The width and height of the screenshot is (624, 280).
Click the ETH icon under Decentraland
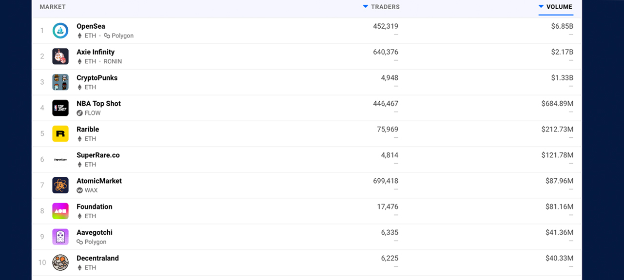point(79,268)
